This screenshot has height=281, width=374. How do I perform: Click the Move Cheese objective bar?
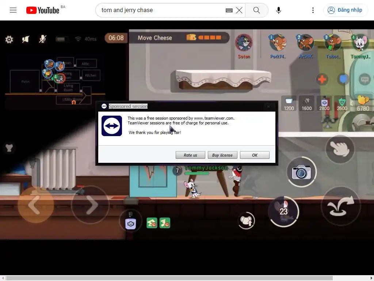180,38
